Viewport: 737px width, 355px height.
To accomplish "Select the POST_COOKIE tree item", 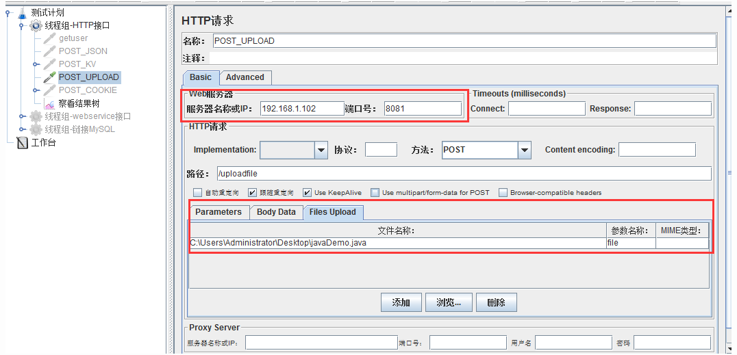I will click(x=88, y=90).
